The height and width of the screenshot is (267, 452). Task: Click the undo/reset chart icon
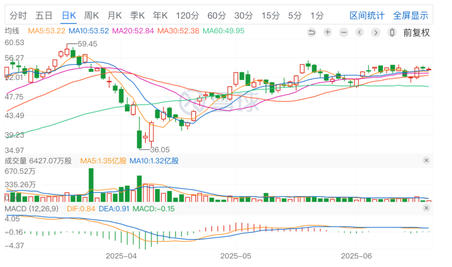click(x=312, y=32)
